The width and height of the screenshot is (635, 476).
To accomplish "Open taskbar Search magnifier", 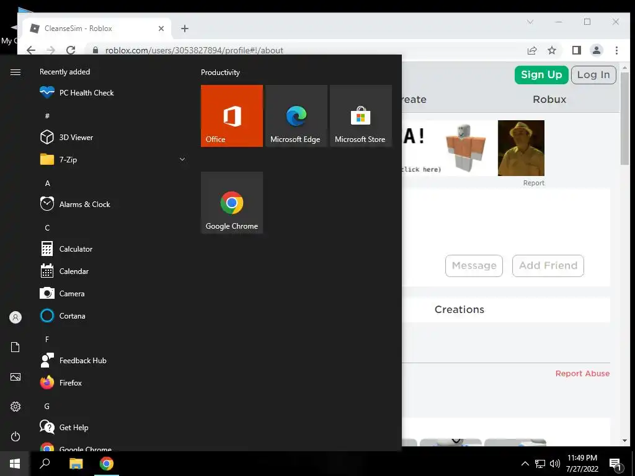I will coord(45,464).
